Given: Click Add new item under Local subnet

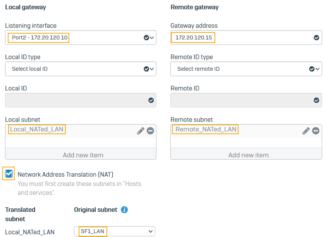Looking at the screenshot, I should tap(83, 155).
